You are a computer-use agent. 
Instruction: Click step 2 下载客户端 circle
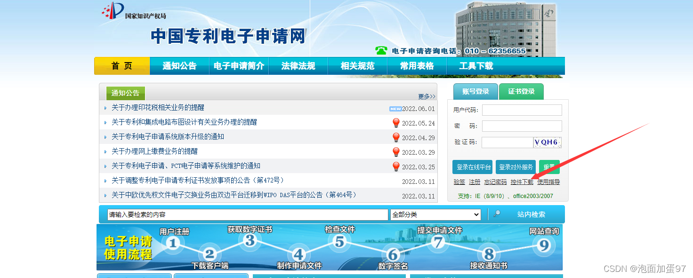(x=210, y=254)
